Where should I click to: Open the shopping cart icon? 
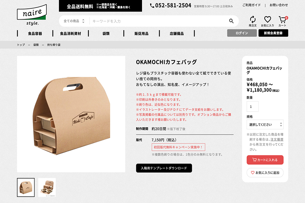click(283, 21)
